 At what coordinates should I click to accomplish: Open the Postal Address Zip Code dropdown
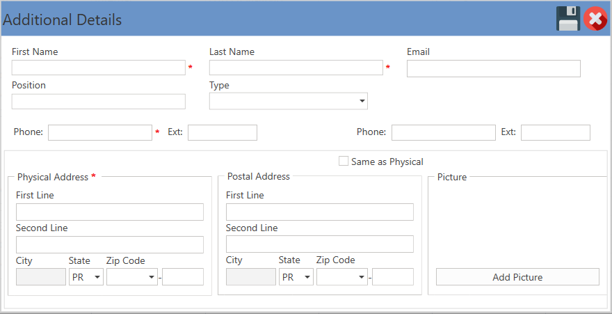tap(342, 277)
